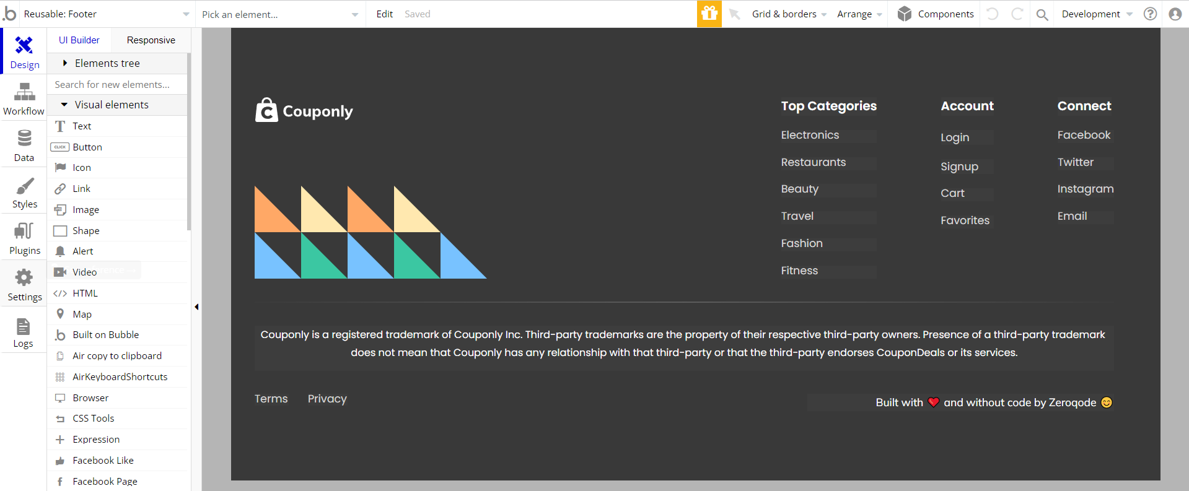The width and height of the screenshot is (1189, 491).
Task: Open the help question mark
Action: tap(1151, 14)
